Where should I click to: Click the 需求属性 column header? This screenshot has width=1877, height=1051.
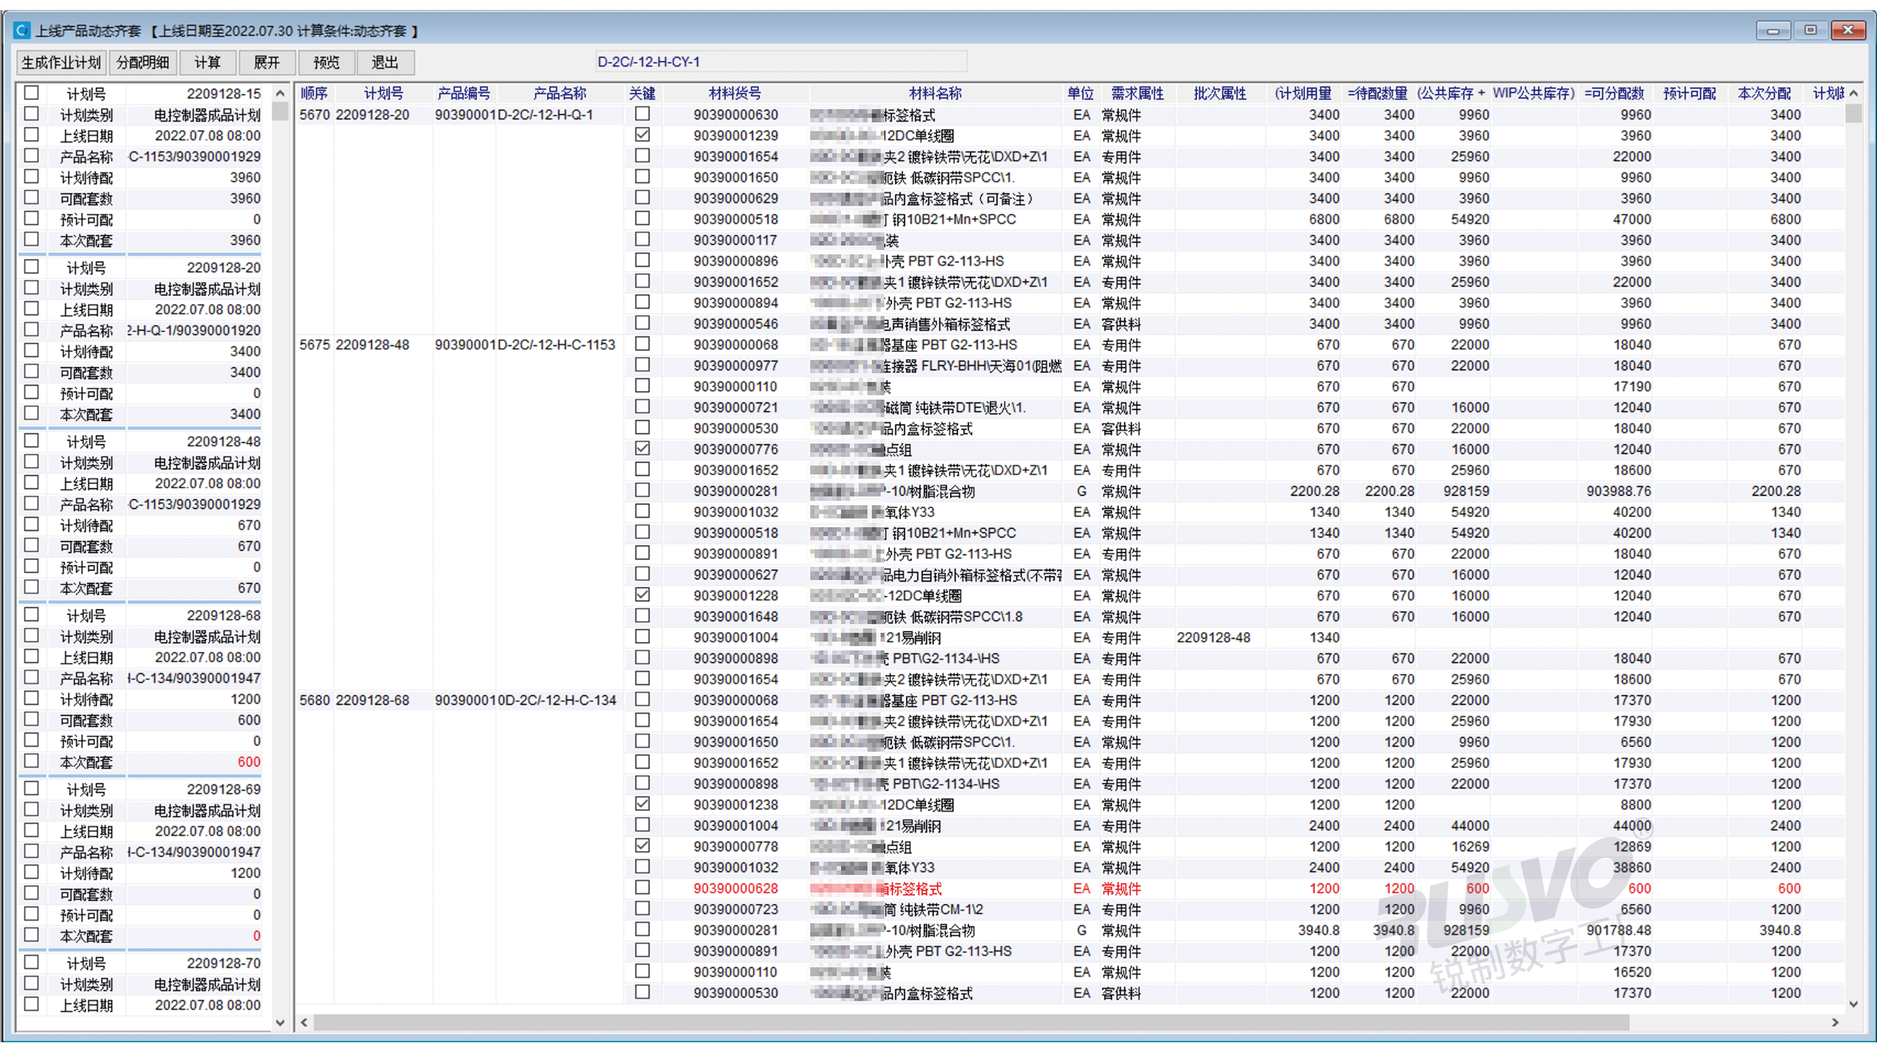tap(1137, 93)
